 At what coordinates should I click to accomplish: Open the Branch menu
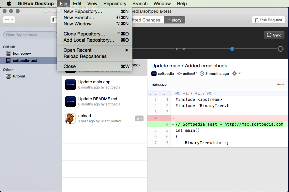pyautogui.click(x=140, y=4)
